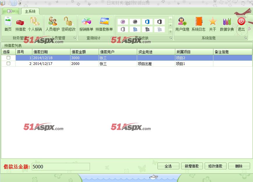This screenshot has width=253, height=182.
Task: Select the date cell 2014/12/17
Action: click(x=51, y=63)
